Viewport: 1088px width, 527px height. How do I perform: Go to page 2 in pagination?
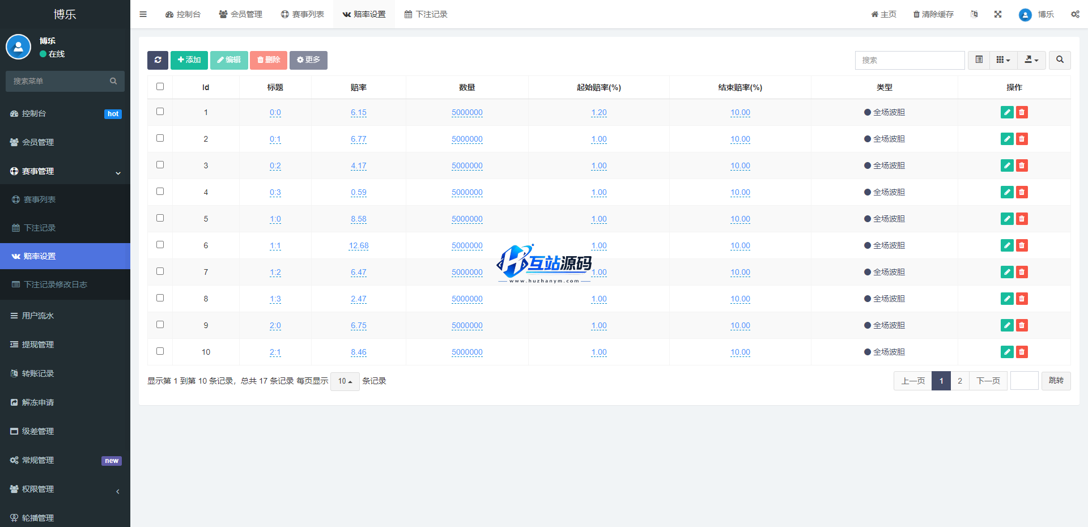coord(959,381)
